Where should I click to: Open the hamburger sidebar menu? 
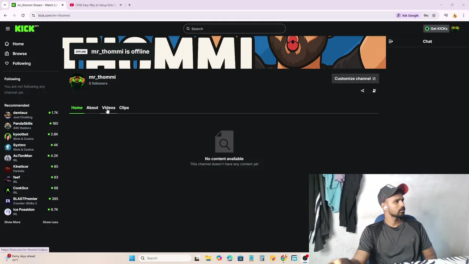[x=8, y=29]
